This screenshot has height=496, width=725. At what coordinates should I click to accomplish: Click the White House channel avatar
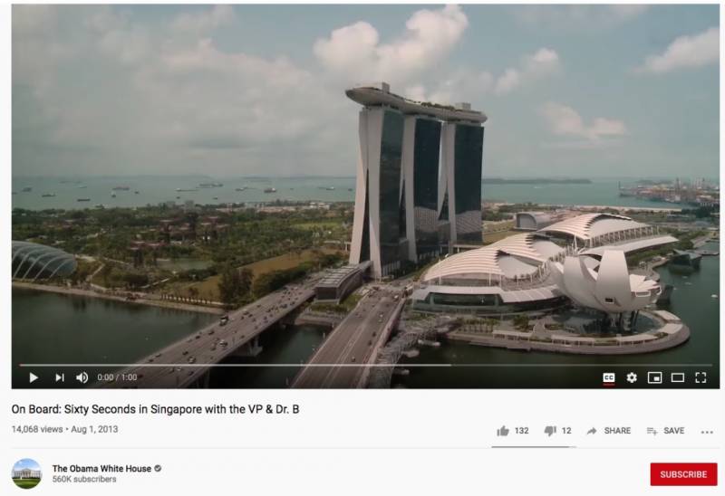(x=26, y=473)
